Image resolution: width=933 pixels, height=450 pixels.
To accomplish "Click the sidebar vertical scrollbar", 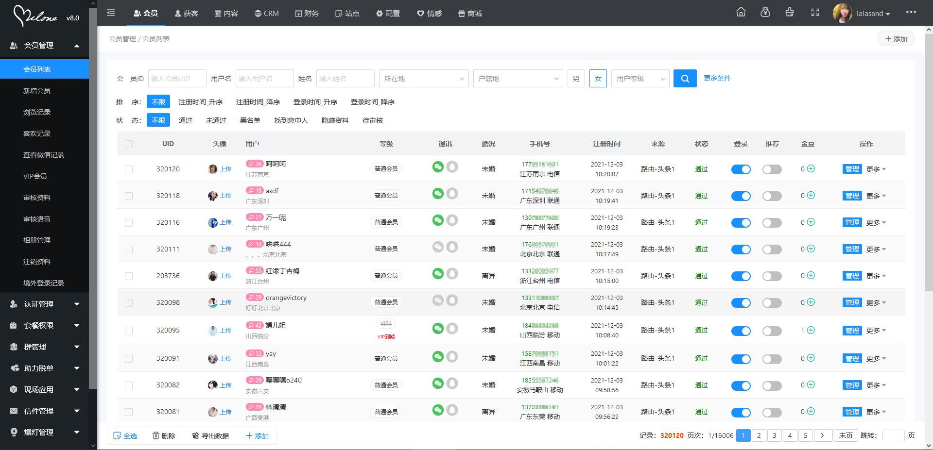I will tap(93, 194).
